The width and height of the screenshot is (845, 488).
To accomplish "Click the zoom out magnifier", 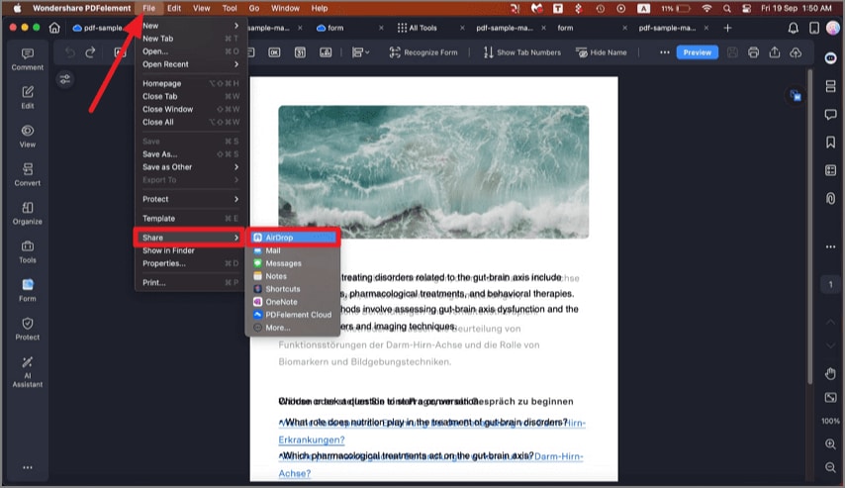I will [830, 467].
